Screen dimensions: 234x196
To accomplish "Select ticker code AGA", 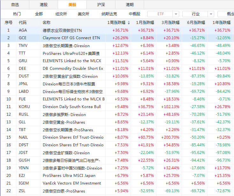I will 23,30.
